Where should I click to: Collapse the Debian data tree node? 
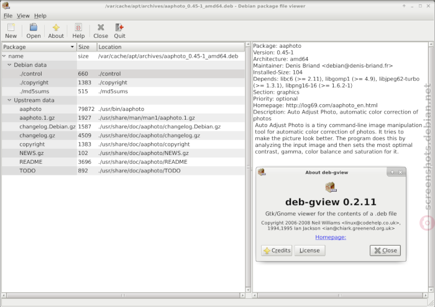click(9, 65)
